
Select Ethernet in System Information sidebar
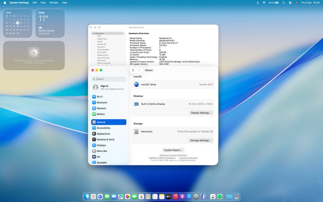click(101, 60)
